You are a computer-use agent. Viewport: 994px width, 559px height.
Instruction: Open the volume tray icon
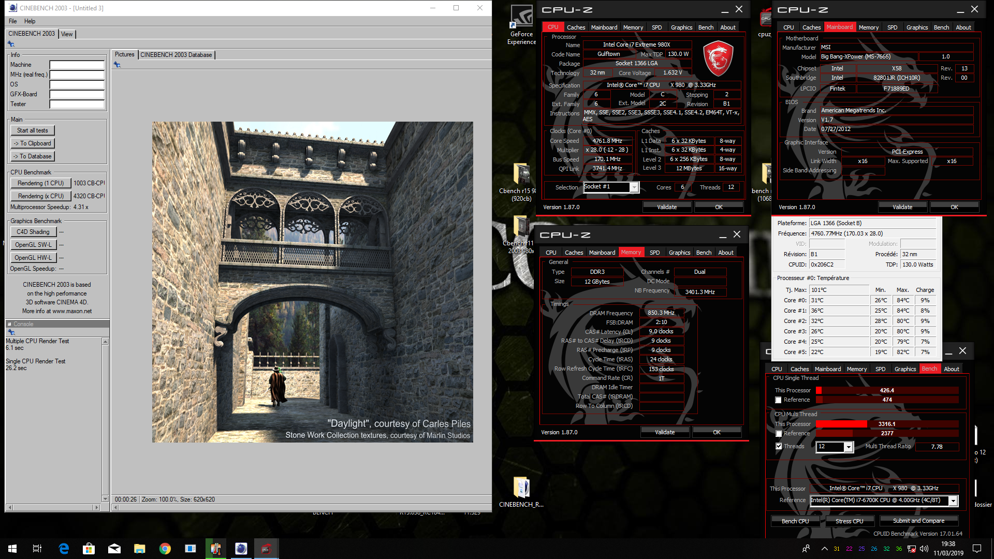point(924,549)
